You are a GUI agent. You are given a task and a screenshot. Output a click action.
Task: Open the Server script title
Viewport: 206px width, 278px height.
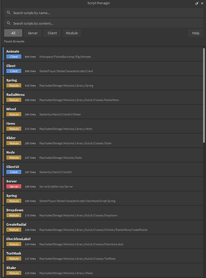(x=11, y=181)
